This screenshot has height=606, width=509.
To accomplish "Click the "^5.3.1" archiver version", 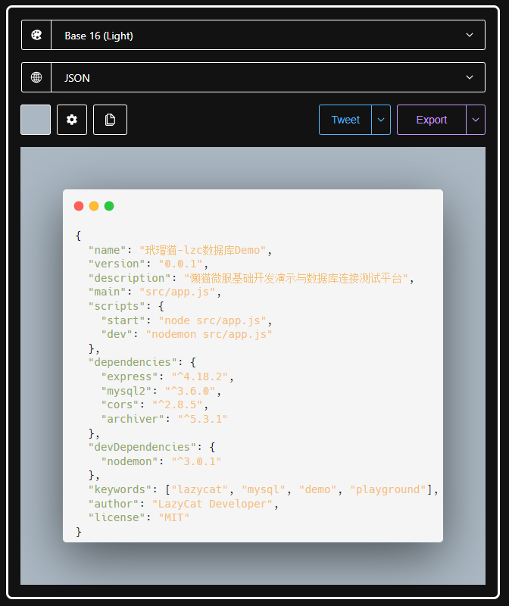I will click(x=203, y=420).
